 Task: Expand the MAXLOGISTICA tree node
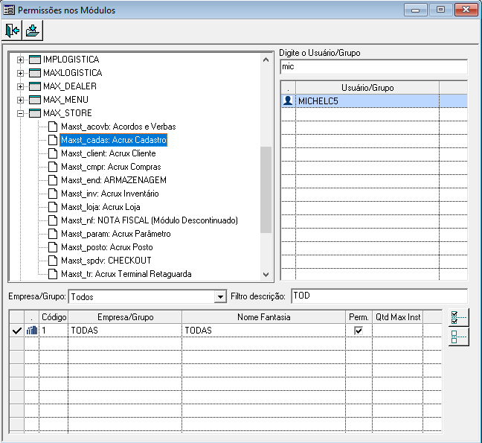20,73
